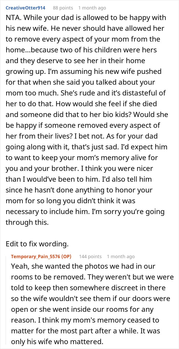Click the "88 points" score label
Viewport: 179px width, 349px height.
(x=63, y=8)
